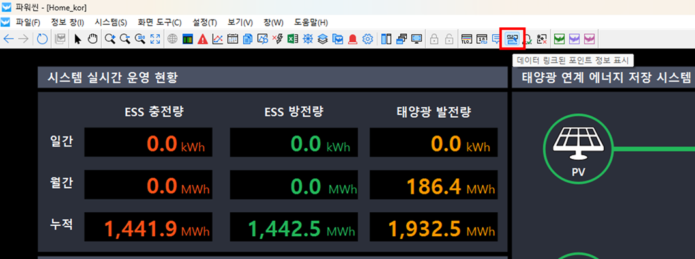This screenshot has height=259, width=695.
Task: Click the green screen logo icon
Action: coord(560,40)
